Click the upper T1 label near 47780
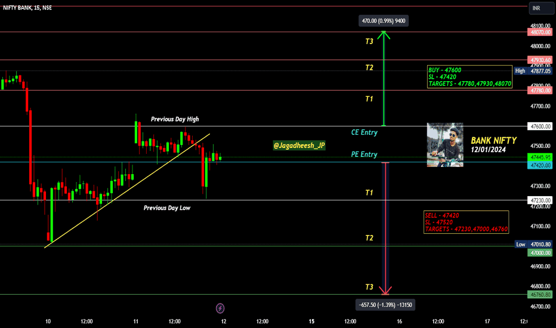This screenshot has height=328, width=556. click(x=369, y=99)
